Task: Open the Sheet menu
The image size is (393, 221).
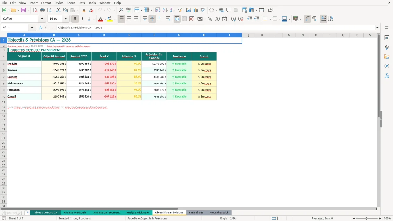Action: coord(71,3)
